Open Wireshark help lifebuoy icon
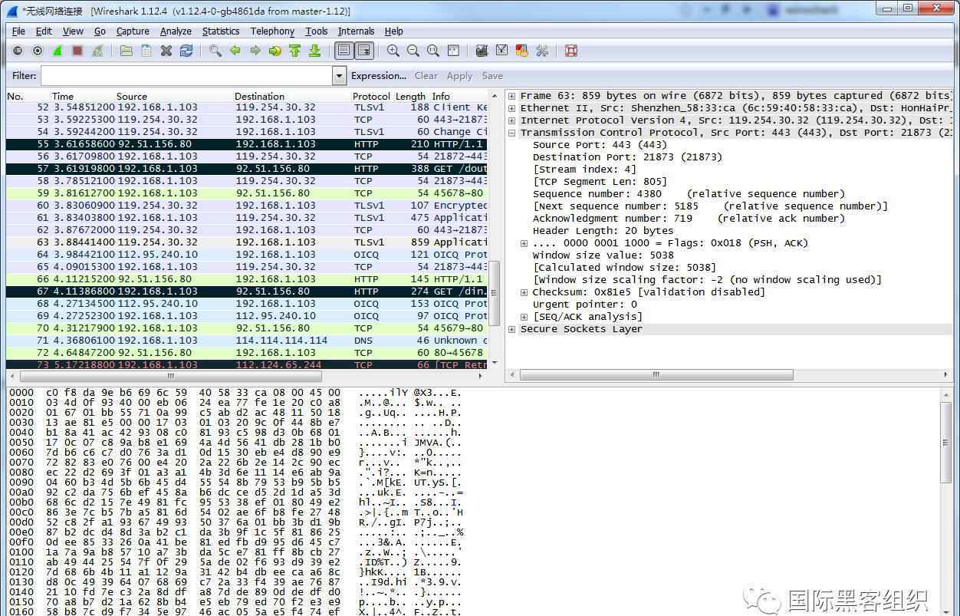The width and height of the screenshot is (960, 616). tap(571, 51)
